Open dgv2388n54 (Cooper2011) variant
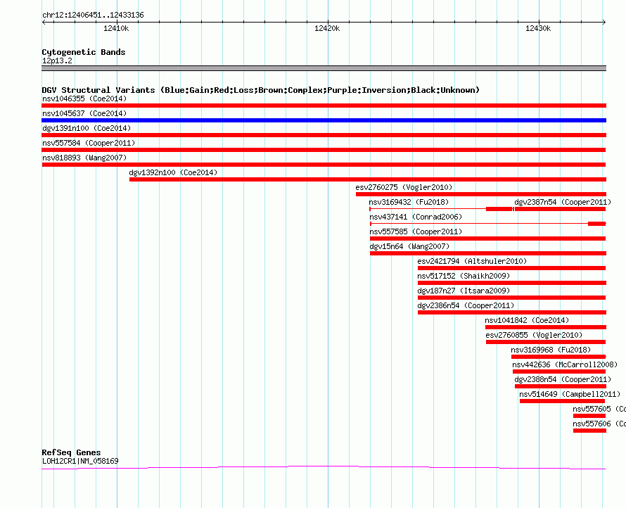This screenshot has height=508, width=626. pyautogui.click(x=563, y=379)
